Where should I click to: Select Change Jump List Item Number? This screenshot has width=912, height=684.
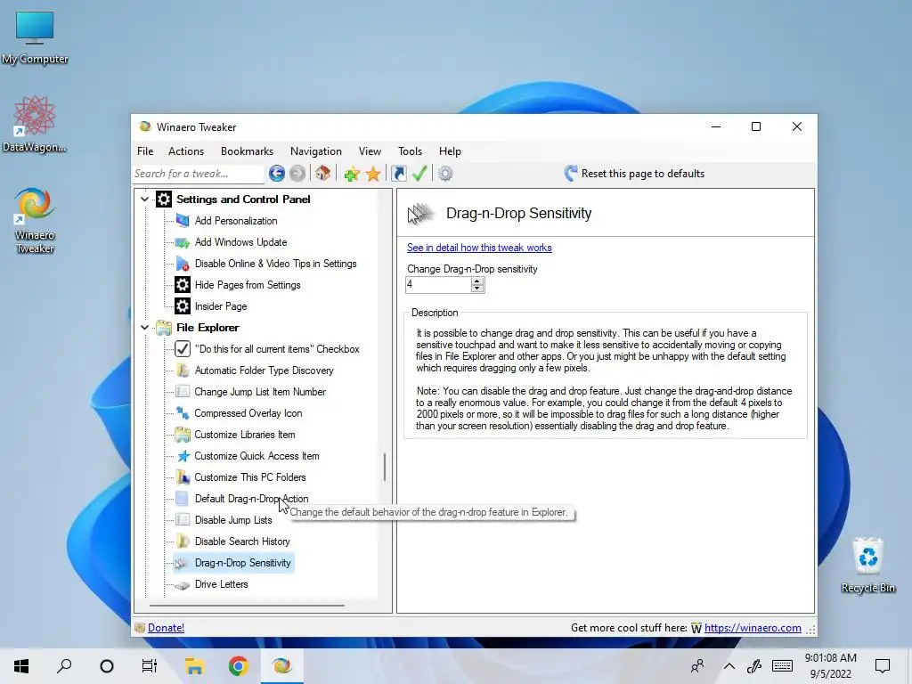pos(260,392)
